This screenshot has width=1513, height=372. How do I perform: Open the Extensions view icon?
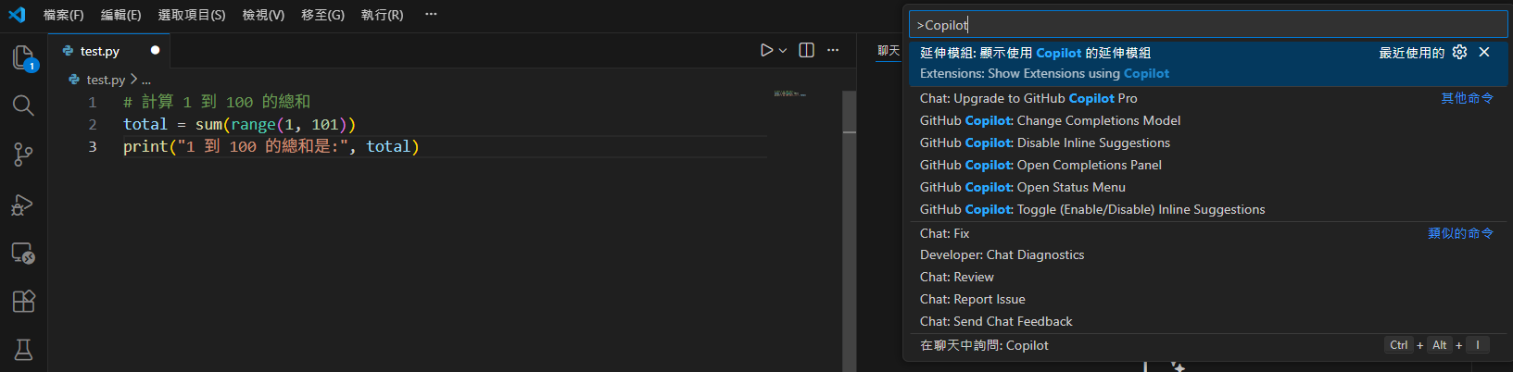(23, 301)
